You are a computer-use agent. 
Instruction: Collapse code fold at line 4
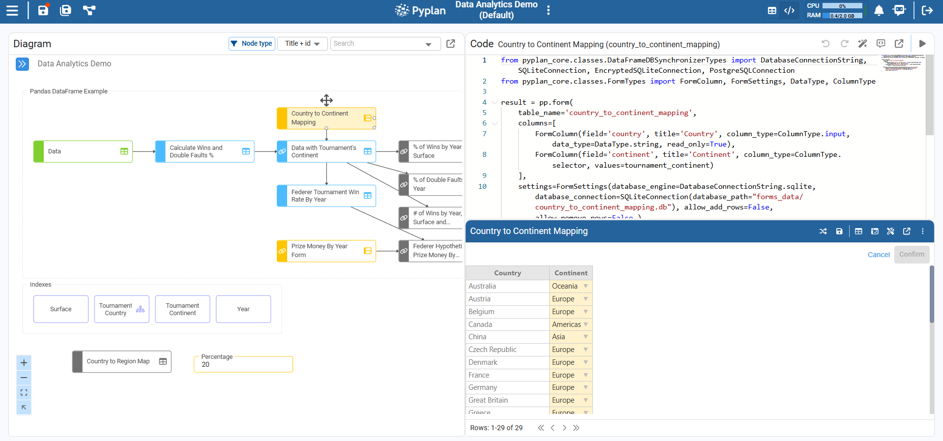pos(495,102)
